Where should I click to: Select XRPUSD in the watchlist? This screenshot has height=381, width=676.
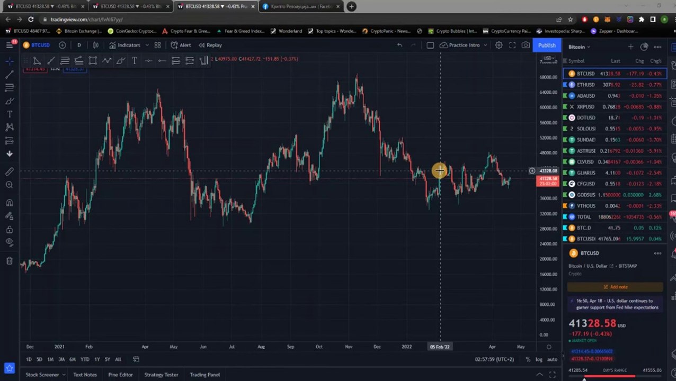[x=615, y=107]
